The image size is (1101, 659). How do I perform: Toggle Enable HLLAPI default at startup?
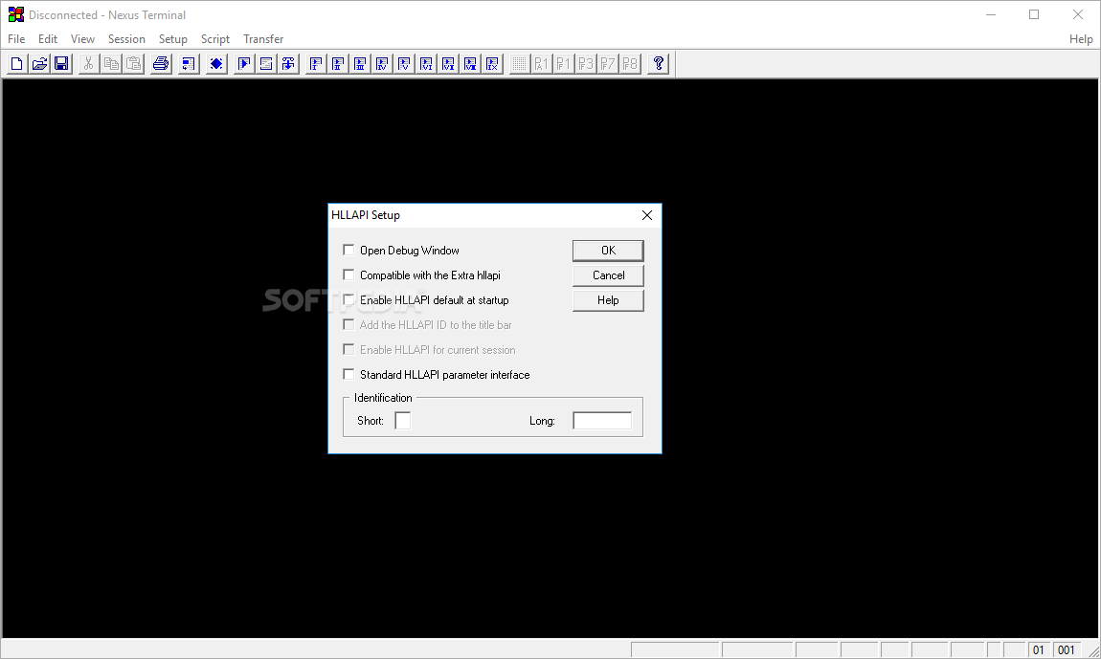tap(348, 299)
